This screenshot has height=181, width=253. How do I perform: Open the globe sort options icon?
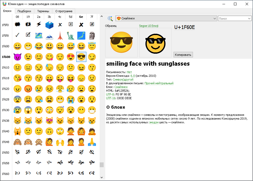tap(110, 19)
